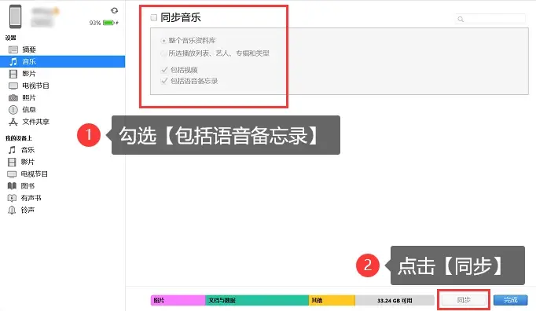Open the 电视节目 TV icon under settings

13,86
